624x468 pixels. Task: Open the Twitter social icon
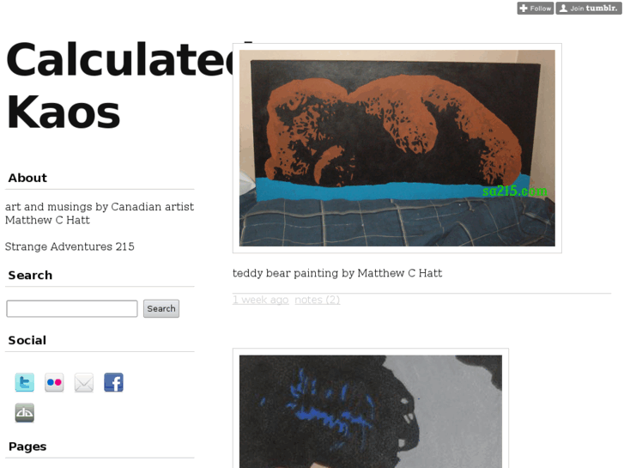tap(25, 382)
